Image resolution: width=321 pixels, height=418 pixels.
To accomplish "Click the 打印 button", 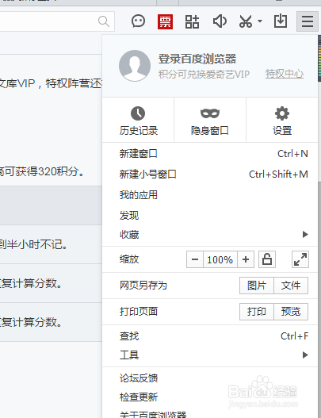I will (257, 312).
